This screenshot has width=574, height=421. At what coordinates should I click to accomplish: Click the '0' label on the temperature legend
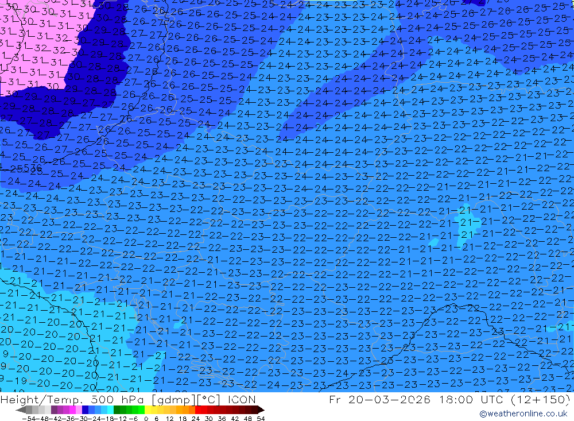click(146, 419)
